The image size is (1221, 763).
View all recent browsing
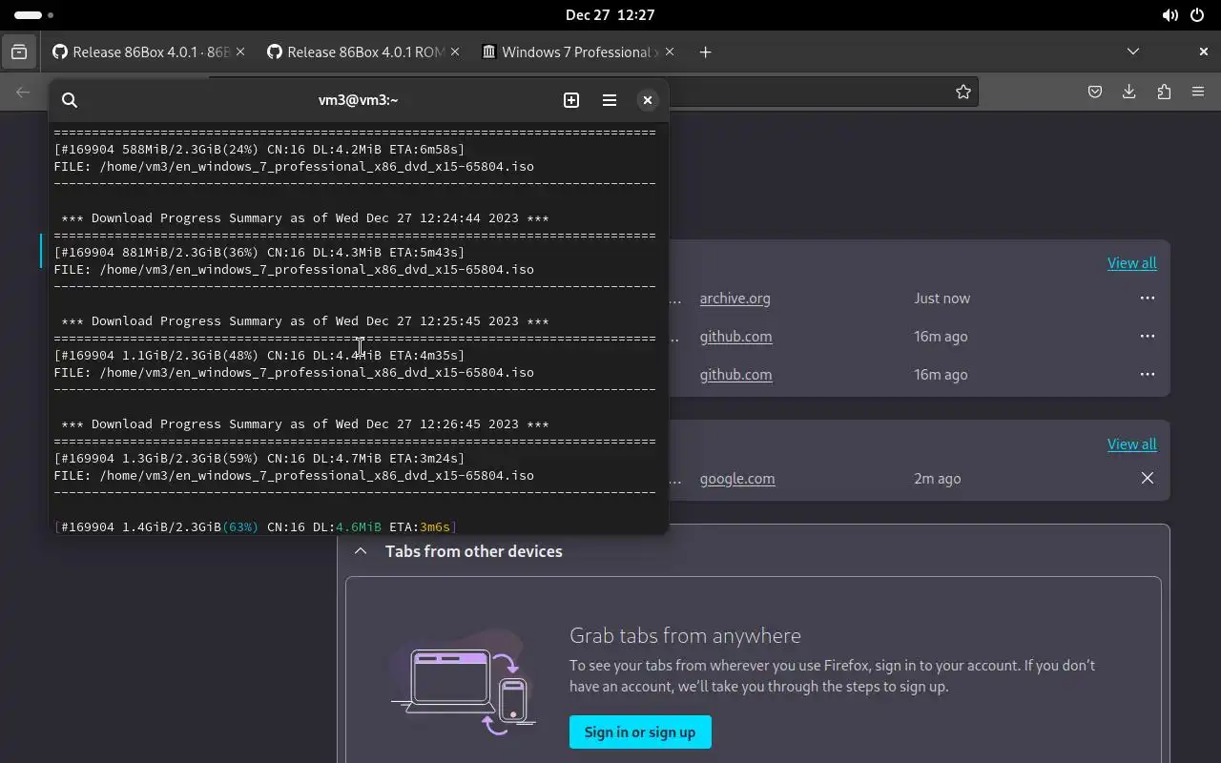tap(1131, 263)
